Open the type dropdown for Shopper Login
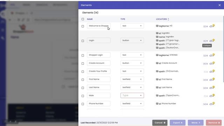The width and height of the screenshot is (224, 126). (132, 55)
